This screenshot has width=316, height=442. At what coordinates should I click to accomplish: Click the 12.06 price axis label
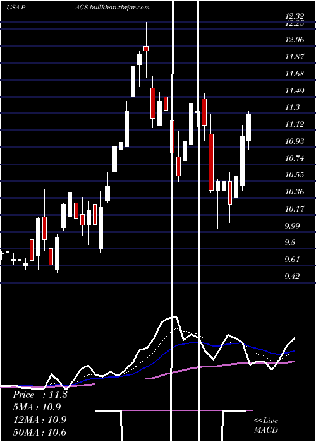click(295, 40)
